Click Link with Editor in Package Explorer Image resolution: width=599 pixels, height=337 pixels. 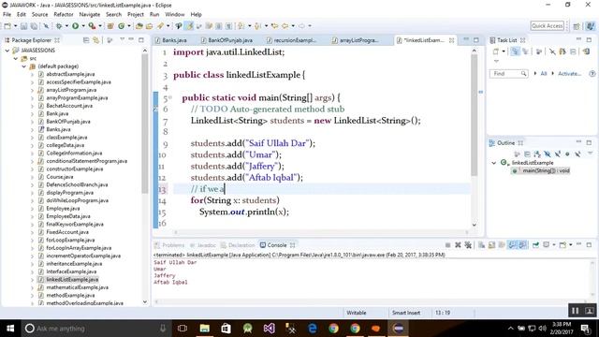[x=95, y=40]
